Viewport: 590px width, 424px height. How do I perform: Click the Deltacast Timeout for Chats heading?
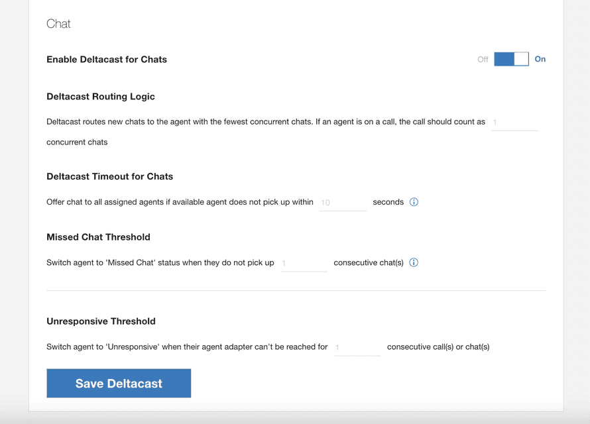[x=109, y=176]
